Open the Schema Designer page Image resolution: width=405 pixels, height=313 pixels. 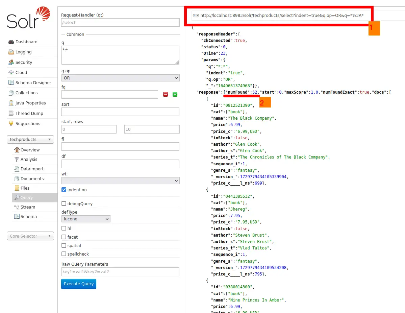pyautogui.click(x=33, y=83)
